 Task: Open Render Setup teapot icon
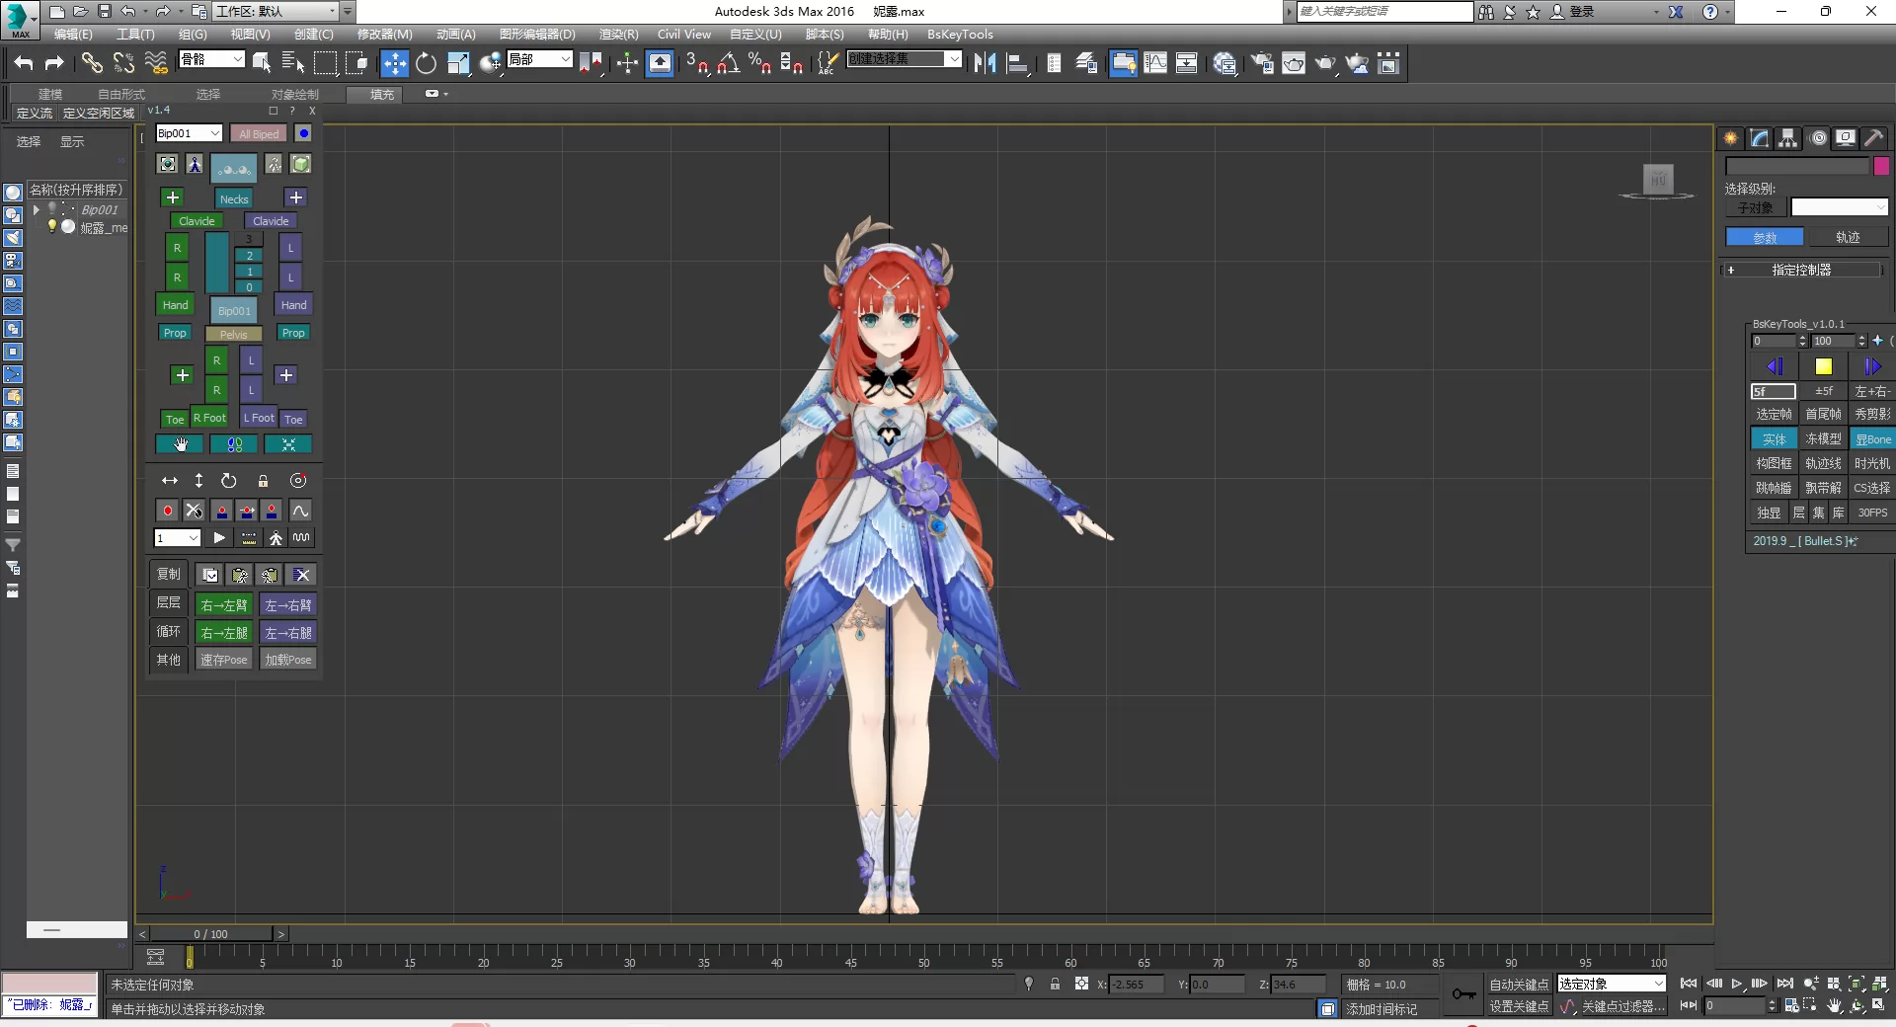[x=1262, y=63]
